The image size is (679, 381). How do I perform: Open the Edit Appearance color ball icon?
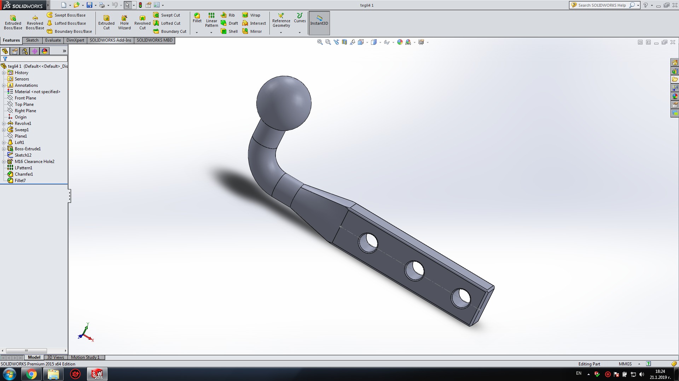400,42
